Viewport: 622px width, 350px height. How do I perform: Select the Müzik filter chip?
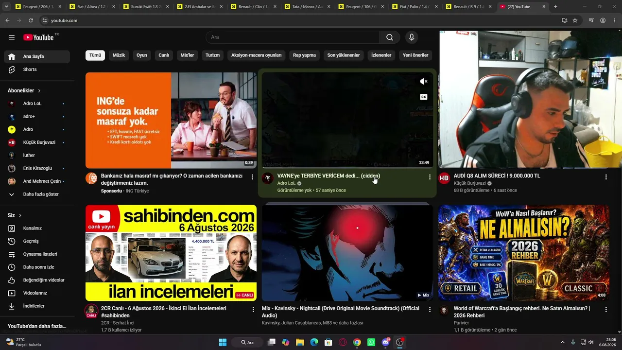click(119, 55)
